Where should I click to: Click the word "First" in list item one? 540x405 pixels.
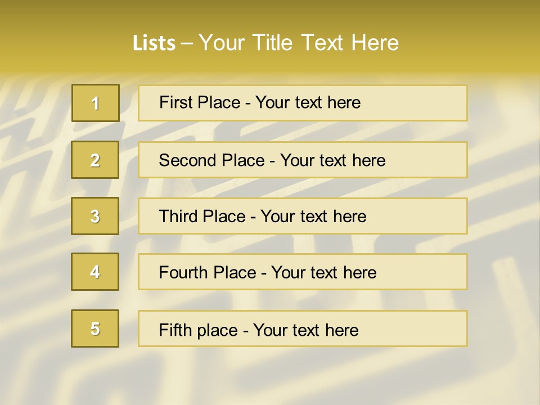(177, 102)
